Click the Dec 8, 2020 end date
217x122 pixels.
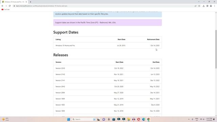pos(155,105)
